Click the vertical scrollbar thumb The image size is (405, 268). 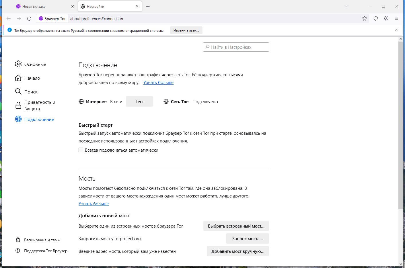click(401, 125)
